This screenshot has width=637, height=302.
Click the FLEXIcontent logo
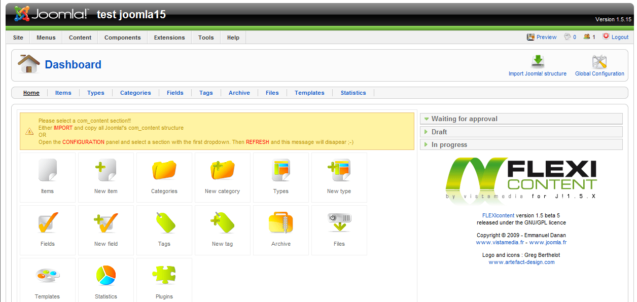pyautogui.click(x=521, y=180)
